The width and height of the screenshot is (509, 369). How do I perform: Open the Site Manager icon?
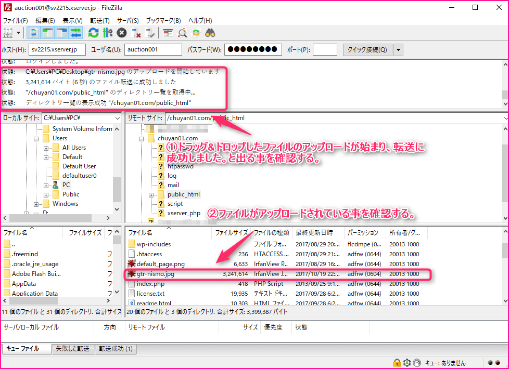click(x=8, y=33)
